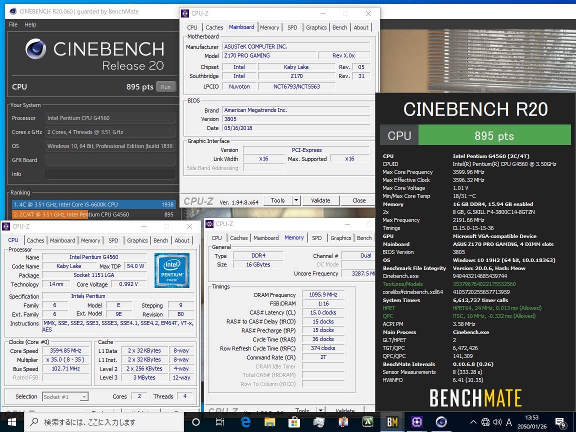576x432 pixels.
Task: Expand Tools dropdown arrow in Mainboard window
Action: click(x=296, y=200)
